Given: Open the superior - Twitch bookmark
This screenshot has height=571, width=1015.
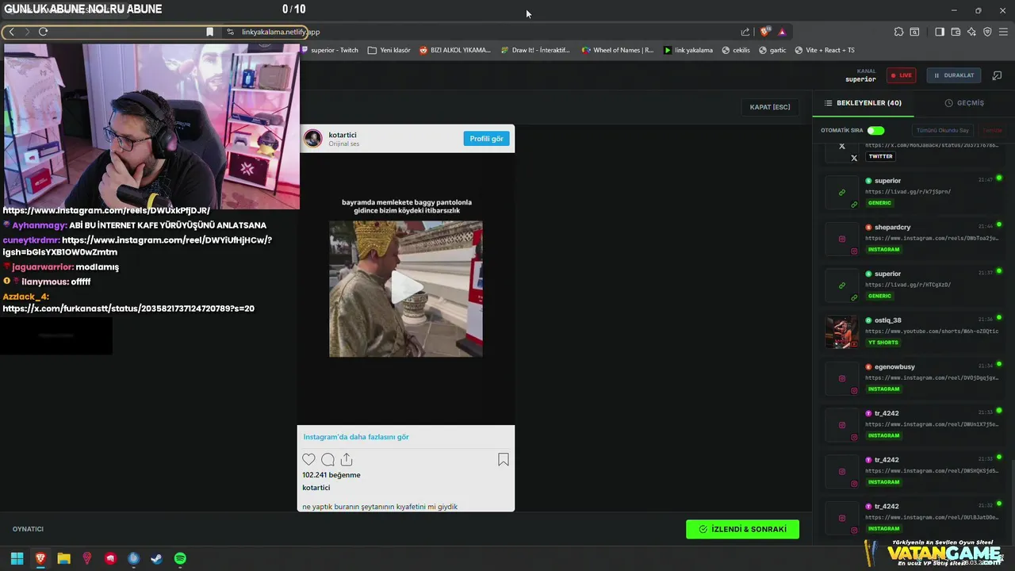Looking at the screenshot, I should click(330, 50).
